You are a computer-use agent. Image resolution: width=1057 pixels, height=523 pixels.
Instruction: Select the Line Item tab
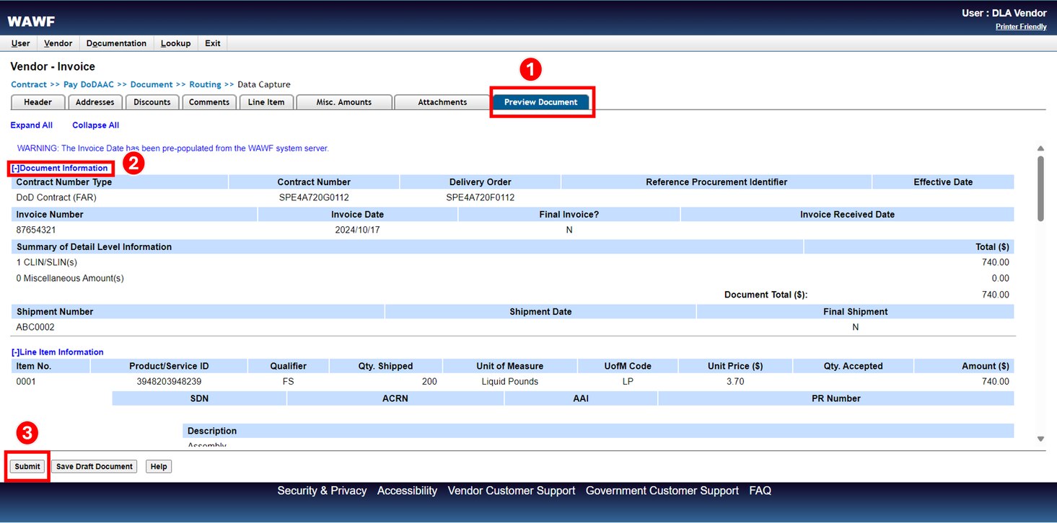pyautogui.click(x=266, y=102)
